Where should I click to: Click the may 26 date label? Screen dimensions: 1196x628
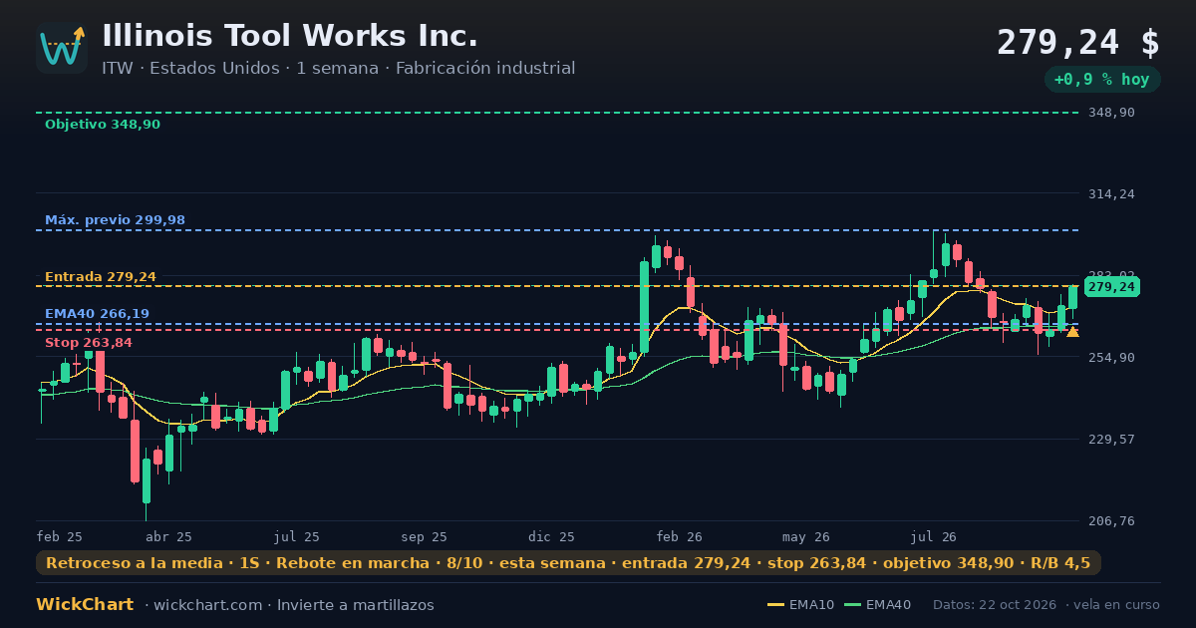[x=806, y=537]
